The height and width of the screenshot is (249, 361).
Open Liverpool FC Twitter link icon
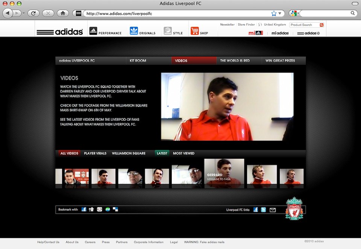pyautogui.click(x=264, y=210)
